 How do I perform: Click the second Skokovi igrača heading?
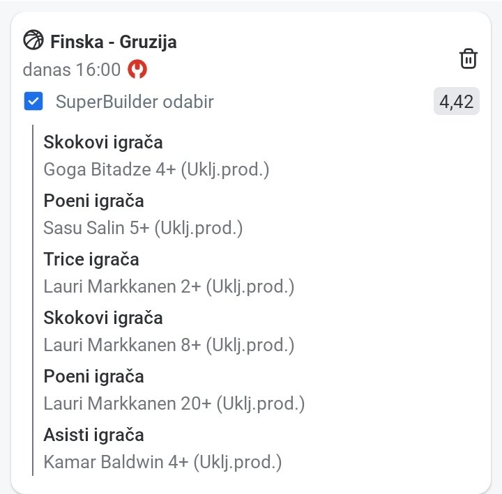point(102,318)
